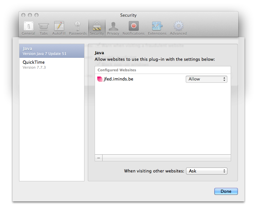Image resolution: width=257 pixels, height=205 pixels.
Task: Select the Security padlock toolbar icon
Action: pos(97,26)
